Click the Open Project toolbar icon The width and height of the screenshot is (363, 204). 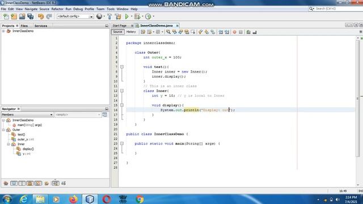(22, 16)
